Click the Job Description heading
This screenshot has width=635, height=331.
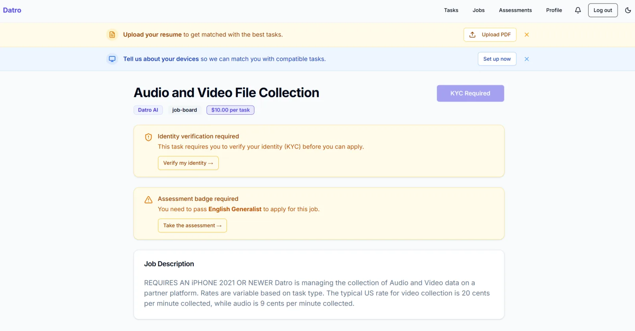(x=169, y=264)
